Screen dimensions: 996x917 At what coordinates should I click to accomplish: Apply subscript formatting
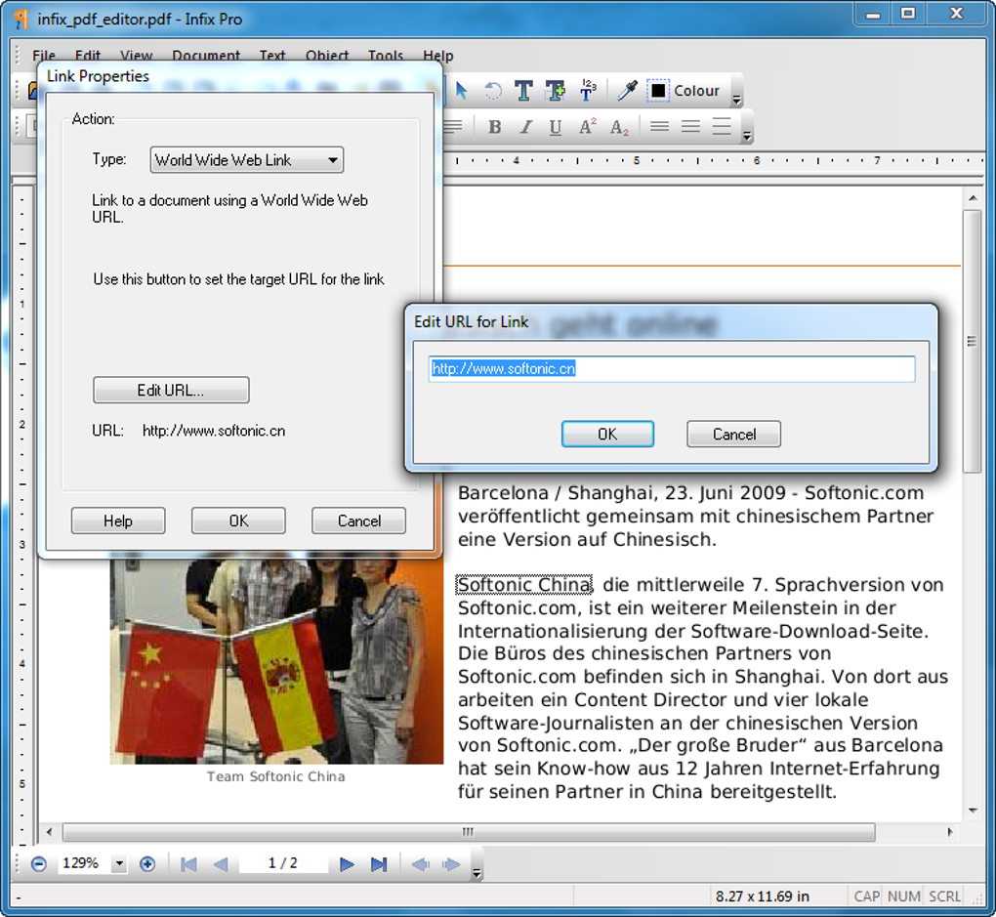coord(619,127)
